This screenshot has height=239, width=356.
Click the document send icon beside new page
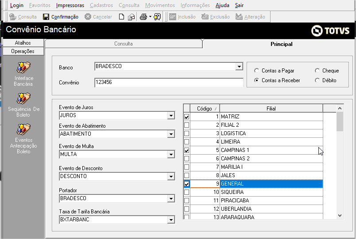point(131,17)
